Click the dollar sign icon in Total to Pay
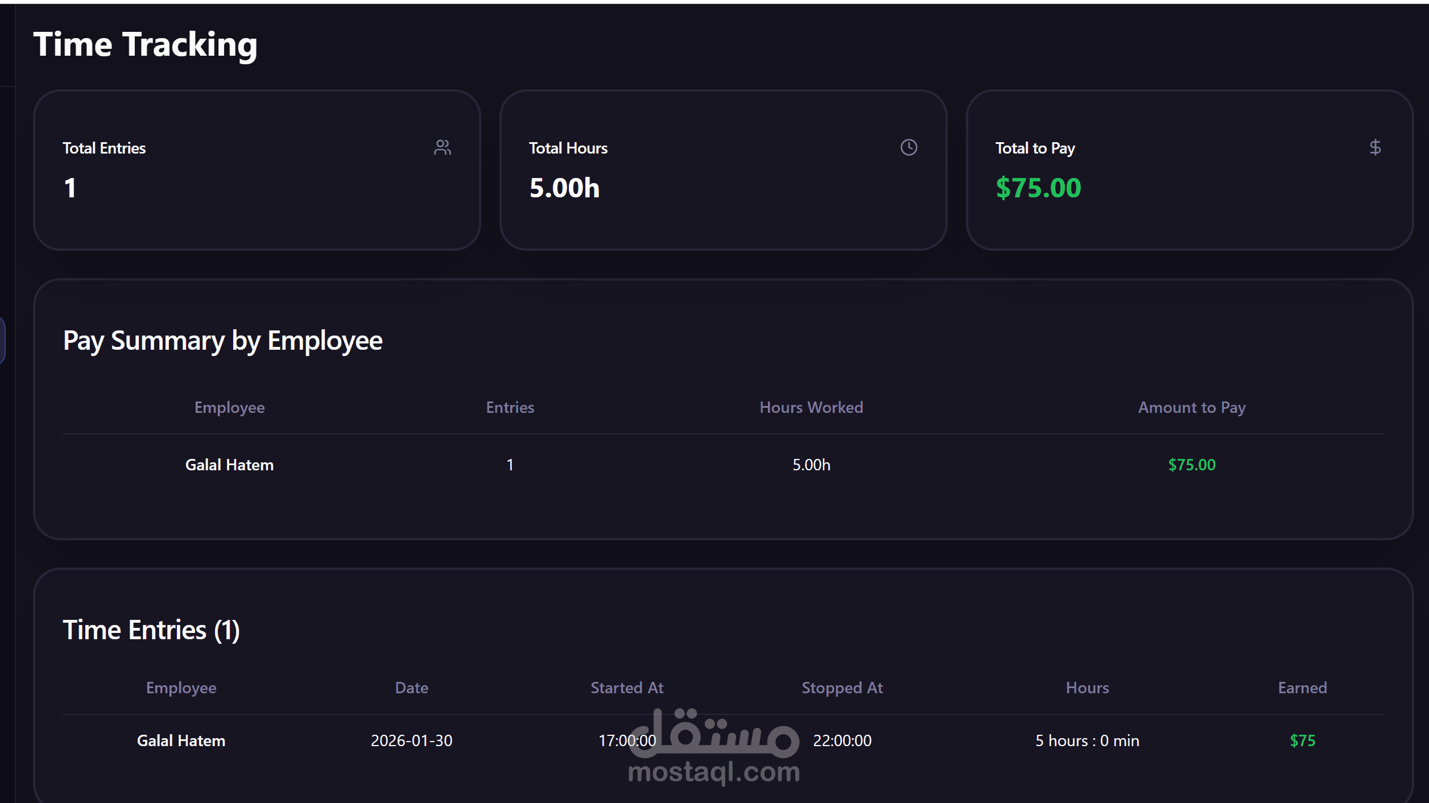The width and height of the screenshot is (1429, 803). pos(1374,148)
